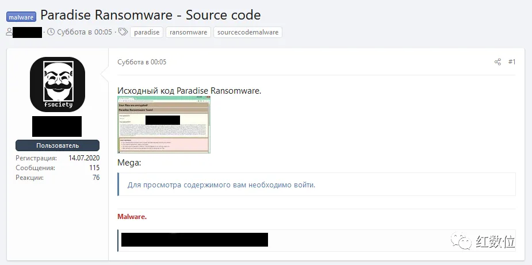Click the user icon under the title
Viewport: 532px width, 265px height.
[x=9, y=32]
